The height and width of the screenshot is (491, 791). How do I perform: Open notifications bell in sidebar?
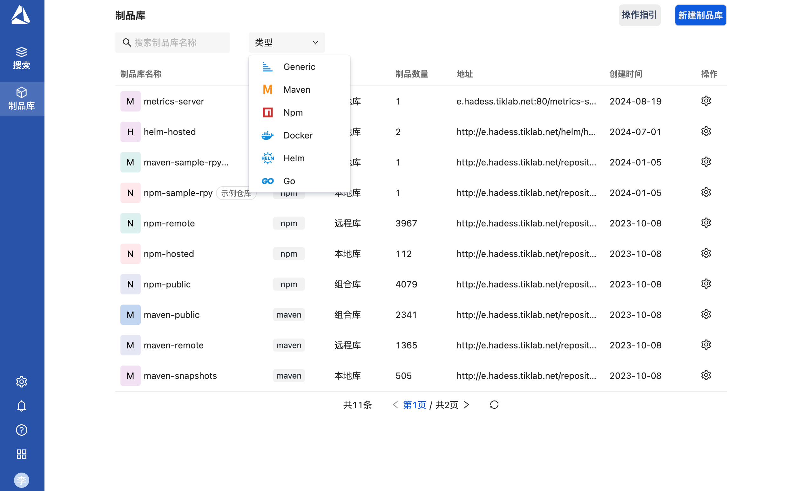pyautogui.click(x=21, y=406)
